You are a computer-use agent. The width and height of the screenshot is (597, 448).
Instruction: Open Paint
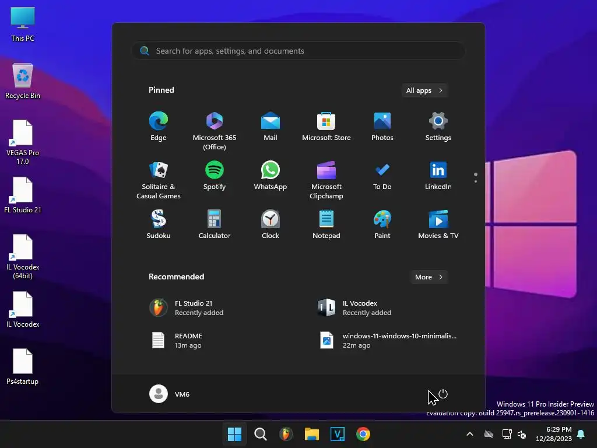382,225
